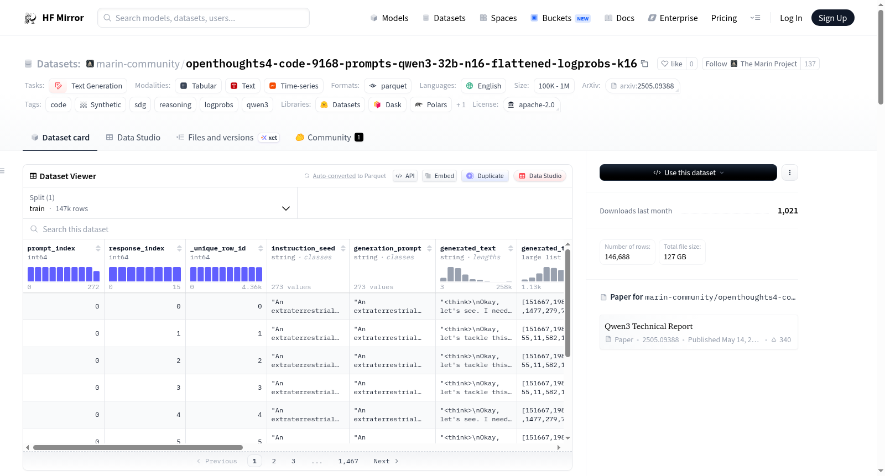The height and width of the screenshot is (476, 885).
Task: Search within this dataset field
Action: point(298,229)
